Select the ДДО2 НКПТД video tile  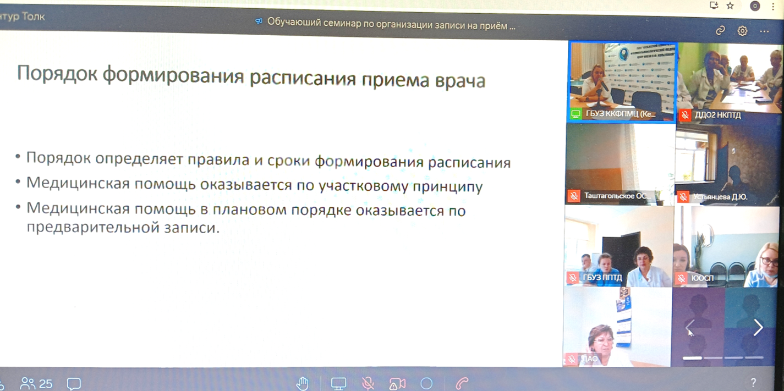pos(729,82)
